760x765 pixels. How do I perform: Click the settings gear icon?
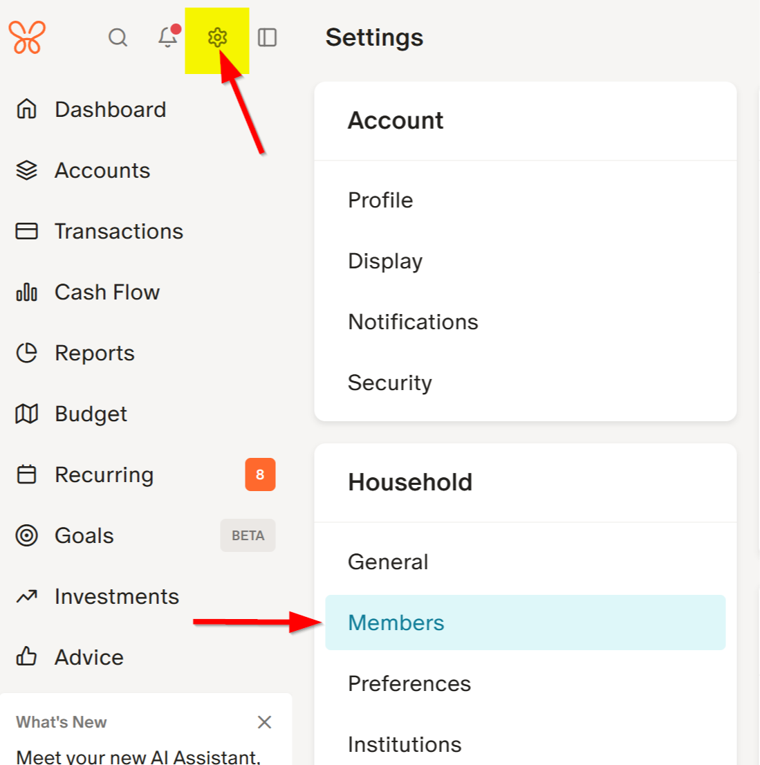click(217, 37)
